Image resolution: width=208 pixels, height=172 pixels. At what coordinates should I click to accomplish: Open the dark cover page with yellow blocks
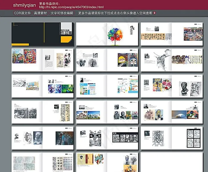pyautogui.click(x=42, y=34)
